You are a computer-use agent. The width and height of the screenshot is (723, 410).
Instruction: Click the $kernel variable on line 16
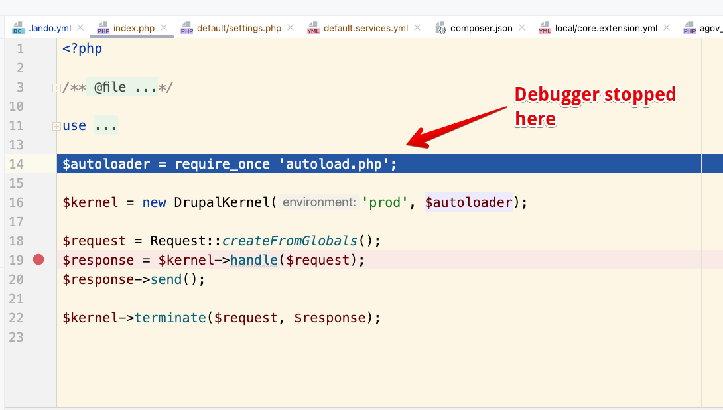(90, 202)
